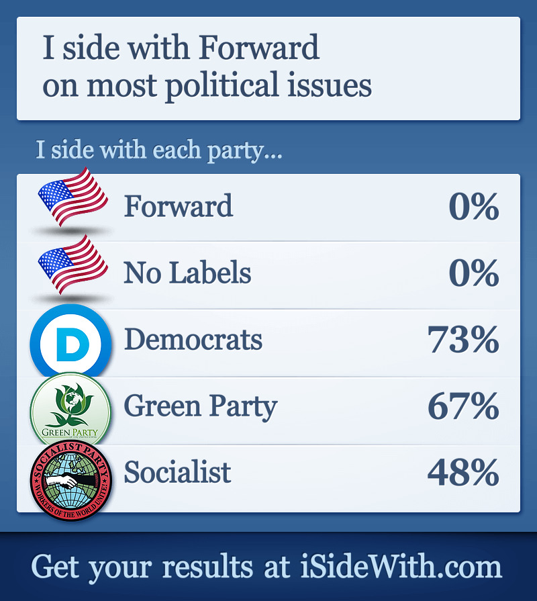Click 'Get your results at' footer text
537x601 pixels.
point(160,567)
